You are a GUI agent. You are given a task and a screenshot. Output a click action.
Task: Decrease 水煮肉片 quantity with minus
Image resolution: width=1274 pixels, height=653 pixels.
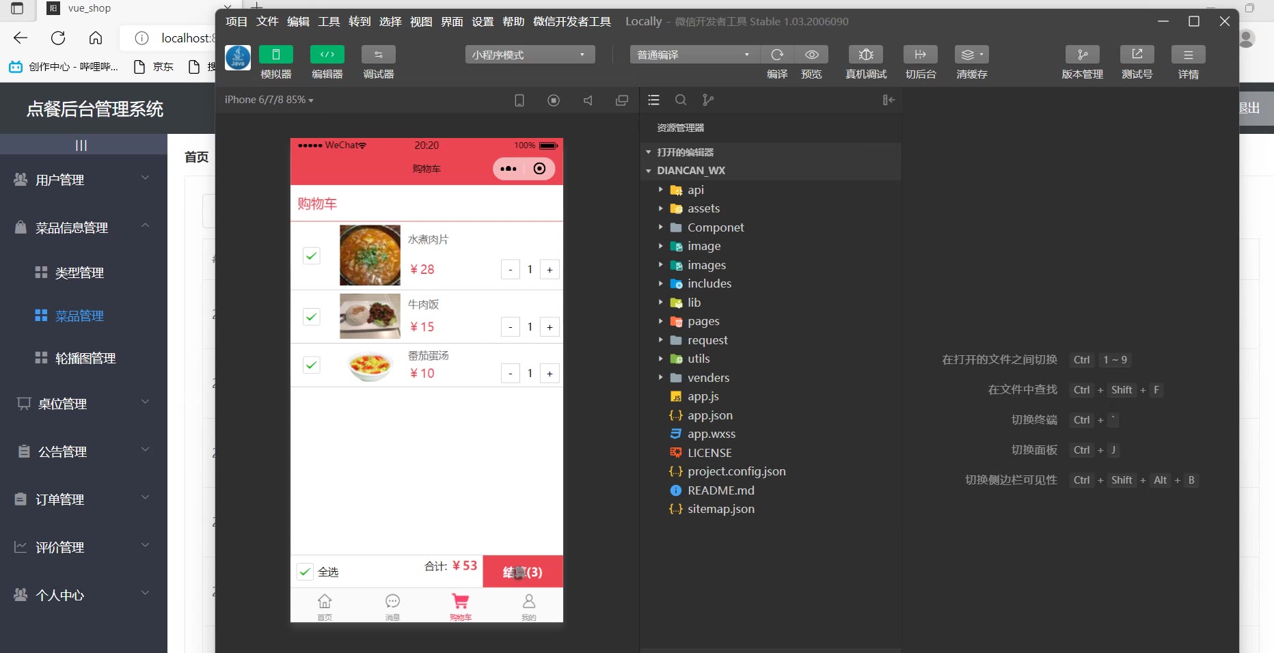click(x=511, y=270)
